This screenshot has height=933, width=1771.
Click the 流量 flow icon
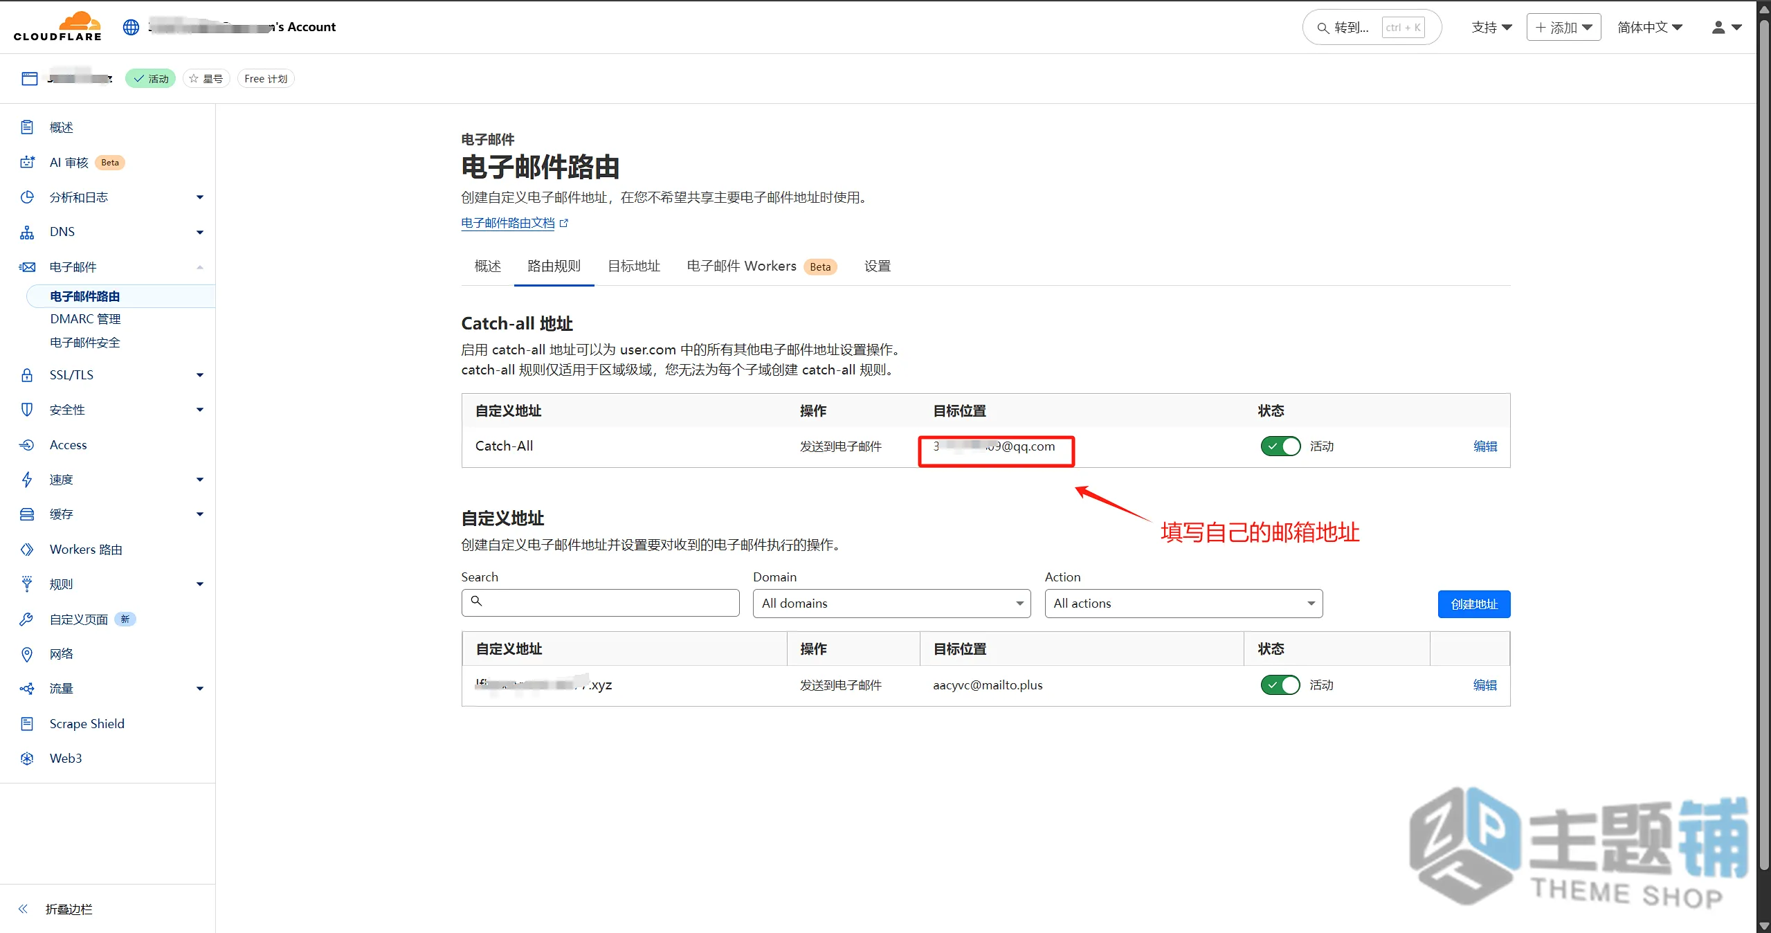point(27,688)
